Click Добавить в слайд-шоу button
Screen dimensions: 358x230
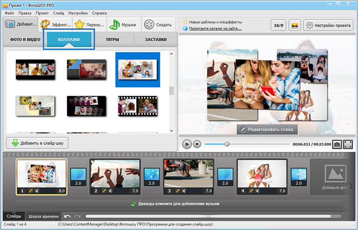click(x=37, y=143)
